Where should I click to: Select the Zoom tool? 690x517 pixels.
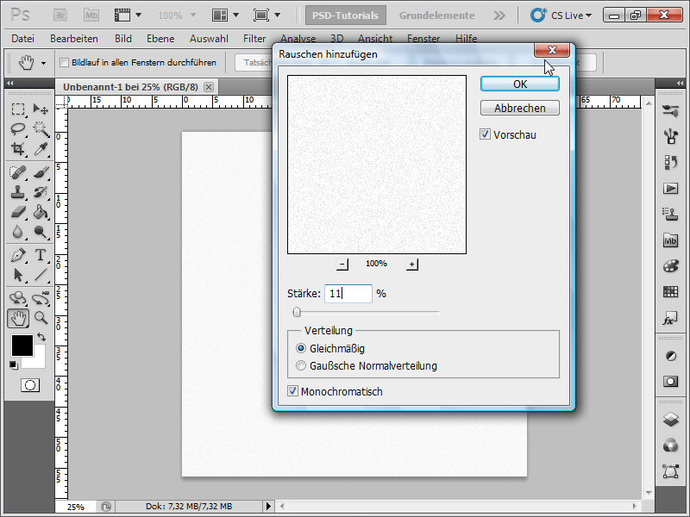click(x=41, y=317)
